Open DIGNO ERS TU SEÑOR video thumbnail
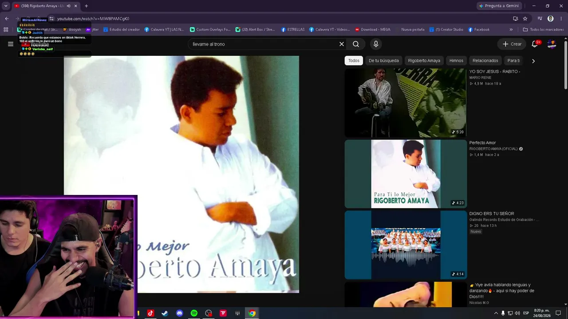 [406, 245]
